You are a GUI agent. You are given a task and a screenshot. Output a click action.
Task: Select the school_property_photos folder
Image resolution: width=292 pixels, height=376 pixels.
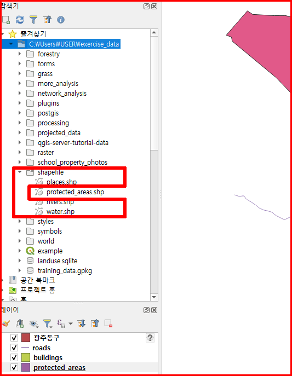coord(72,162)
